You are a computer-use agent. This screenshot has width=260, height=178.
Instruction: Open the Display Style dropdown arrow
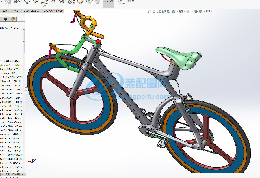(x=184, y=12)
